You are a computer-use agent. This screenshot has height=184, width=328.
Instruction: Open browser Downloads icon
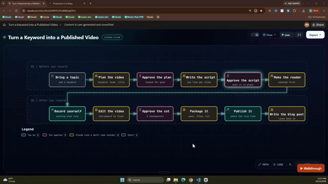pos(303,11)
